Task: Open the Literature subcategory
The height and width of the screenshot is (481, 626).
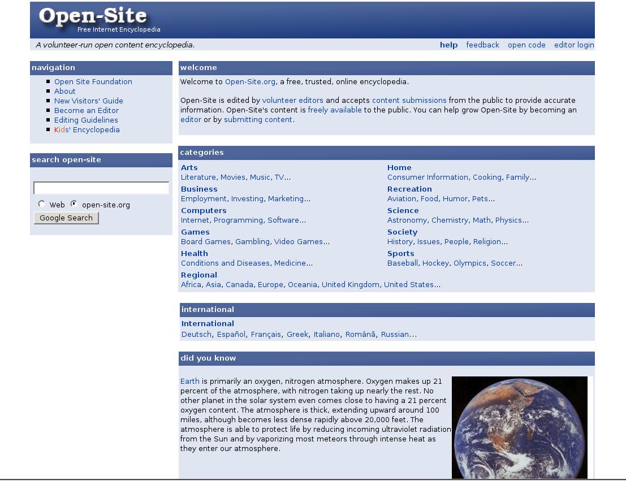Action: 198,177
